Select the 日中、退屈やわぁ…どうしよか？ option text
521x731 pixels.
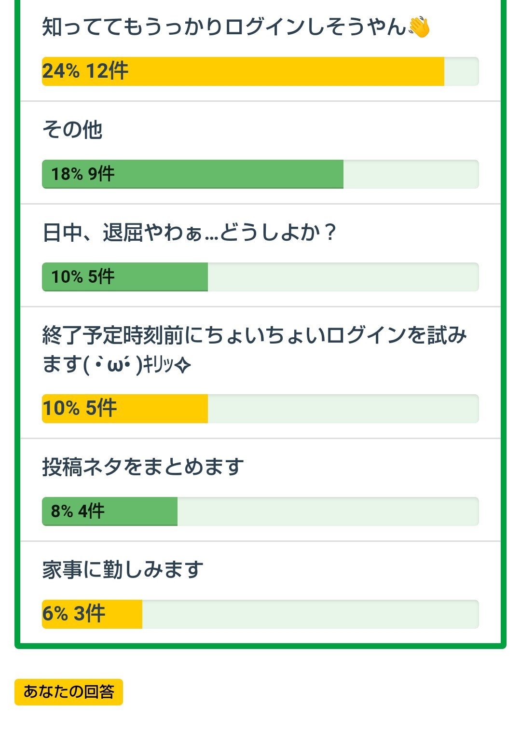coord(189,233)
